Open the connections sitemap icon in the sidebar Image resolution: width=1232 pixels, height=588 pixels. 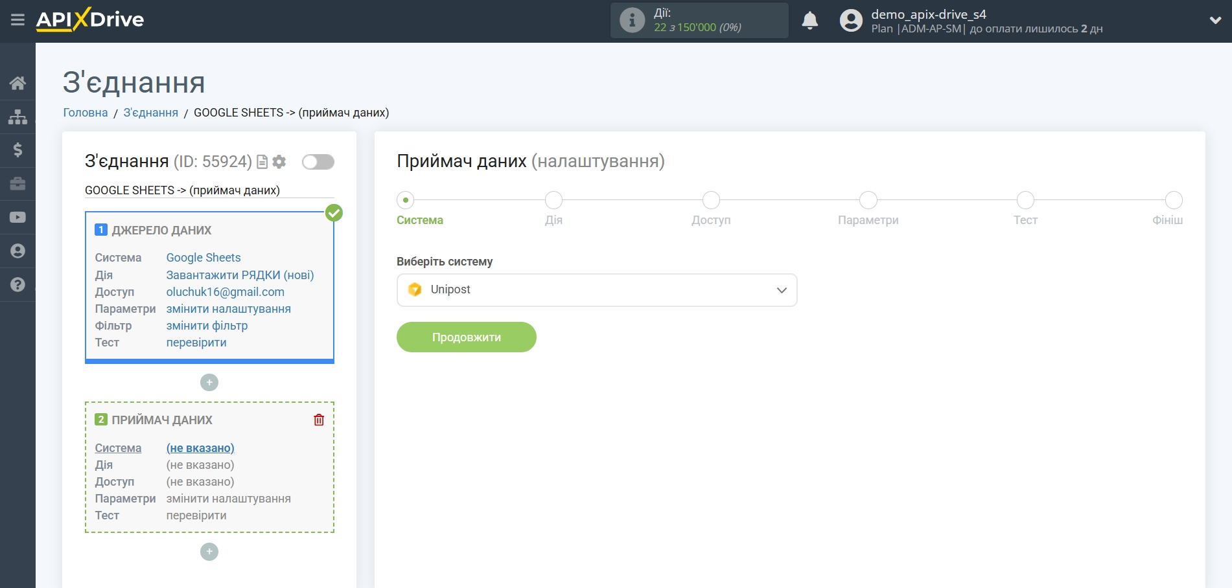click(17, 117)
